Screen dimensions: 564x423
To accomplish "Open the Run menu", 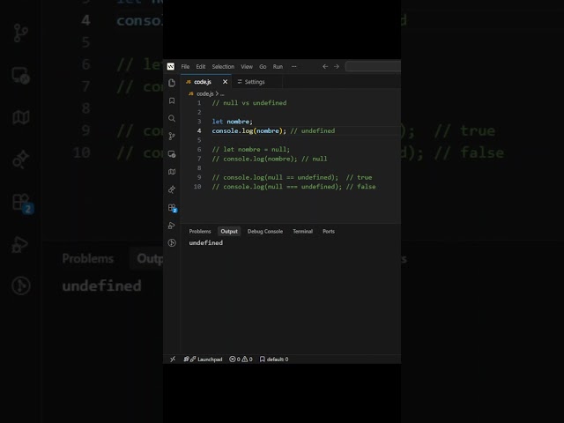I will [278, 67].
